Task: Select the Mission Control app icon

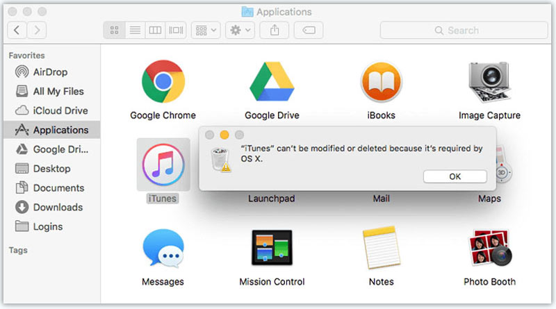Action: [272, 247]
